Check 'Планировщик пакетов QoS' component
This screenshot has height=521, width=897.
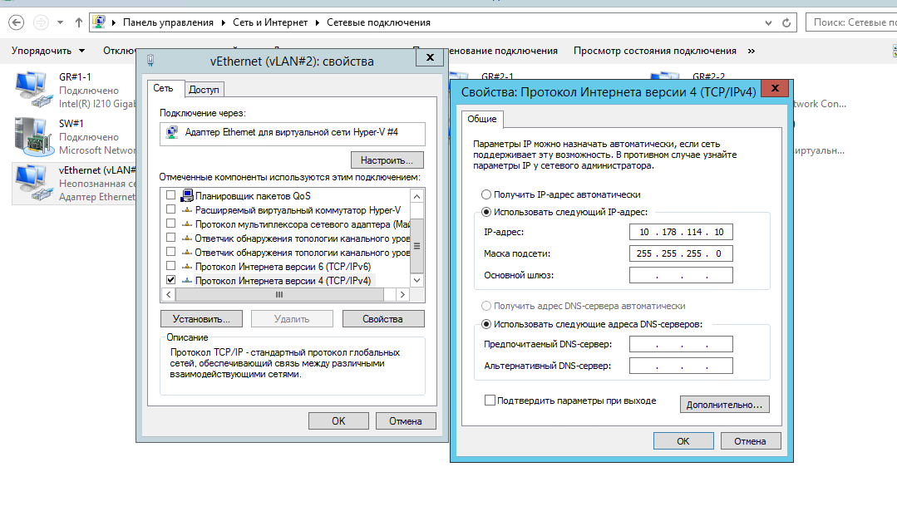[x=170, y=195]
